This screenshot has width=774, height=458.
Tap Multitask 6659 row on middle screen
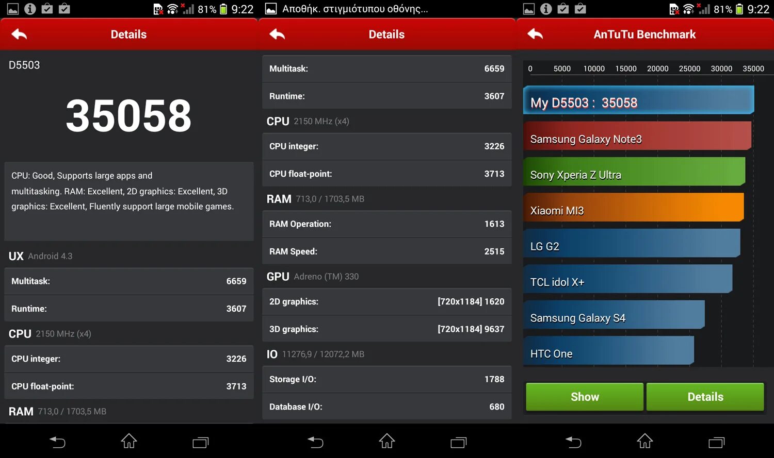387,69
